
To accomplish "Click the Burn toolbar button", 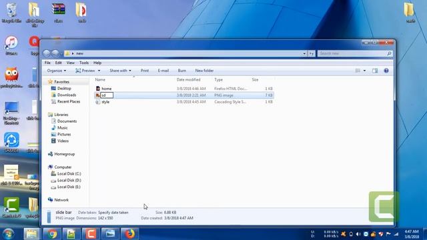I will tap(182, 71).
